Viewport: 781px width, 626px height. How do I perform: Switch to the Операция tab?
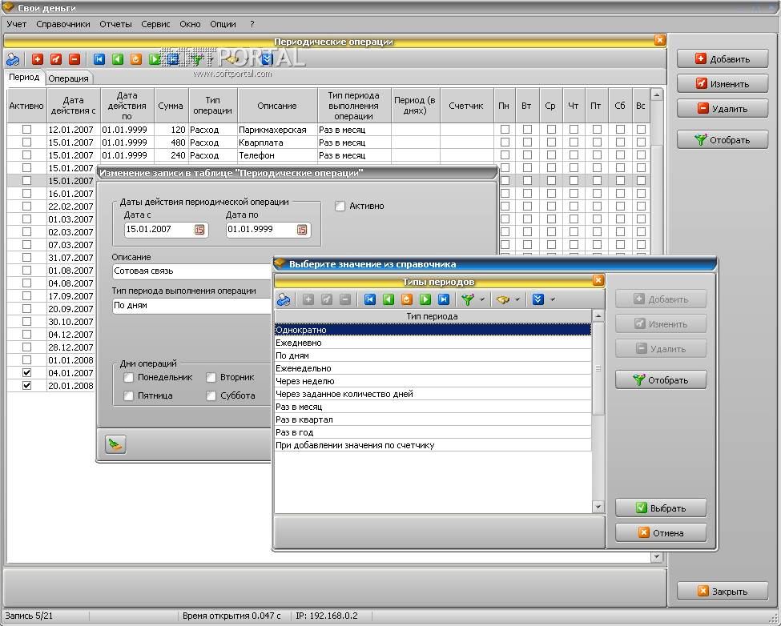(x=68, y=78)
